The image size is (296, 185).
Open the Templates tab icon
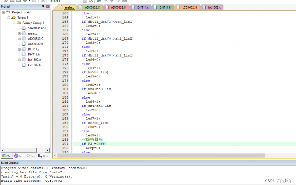tap(42, 156)
